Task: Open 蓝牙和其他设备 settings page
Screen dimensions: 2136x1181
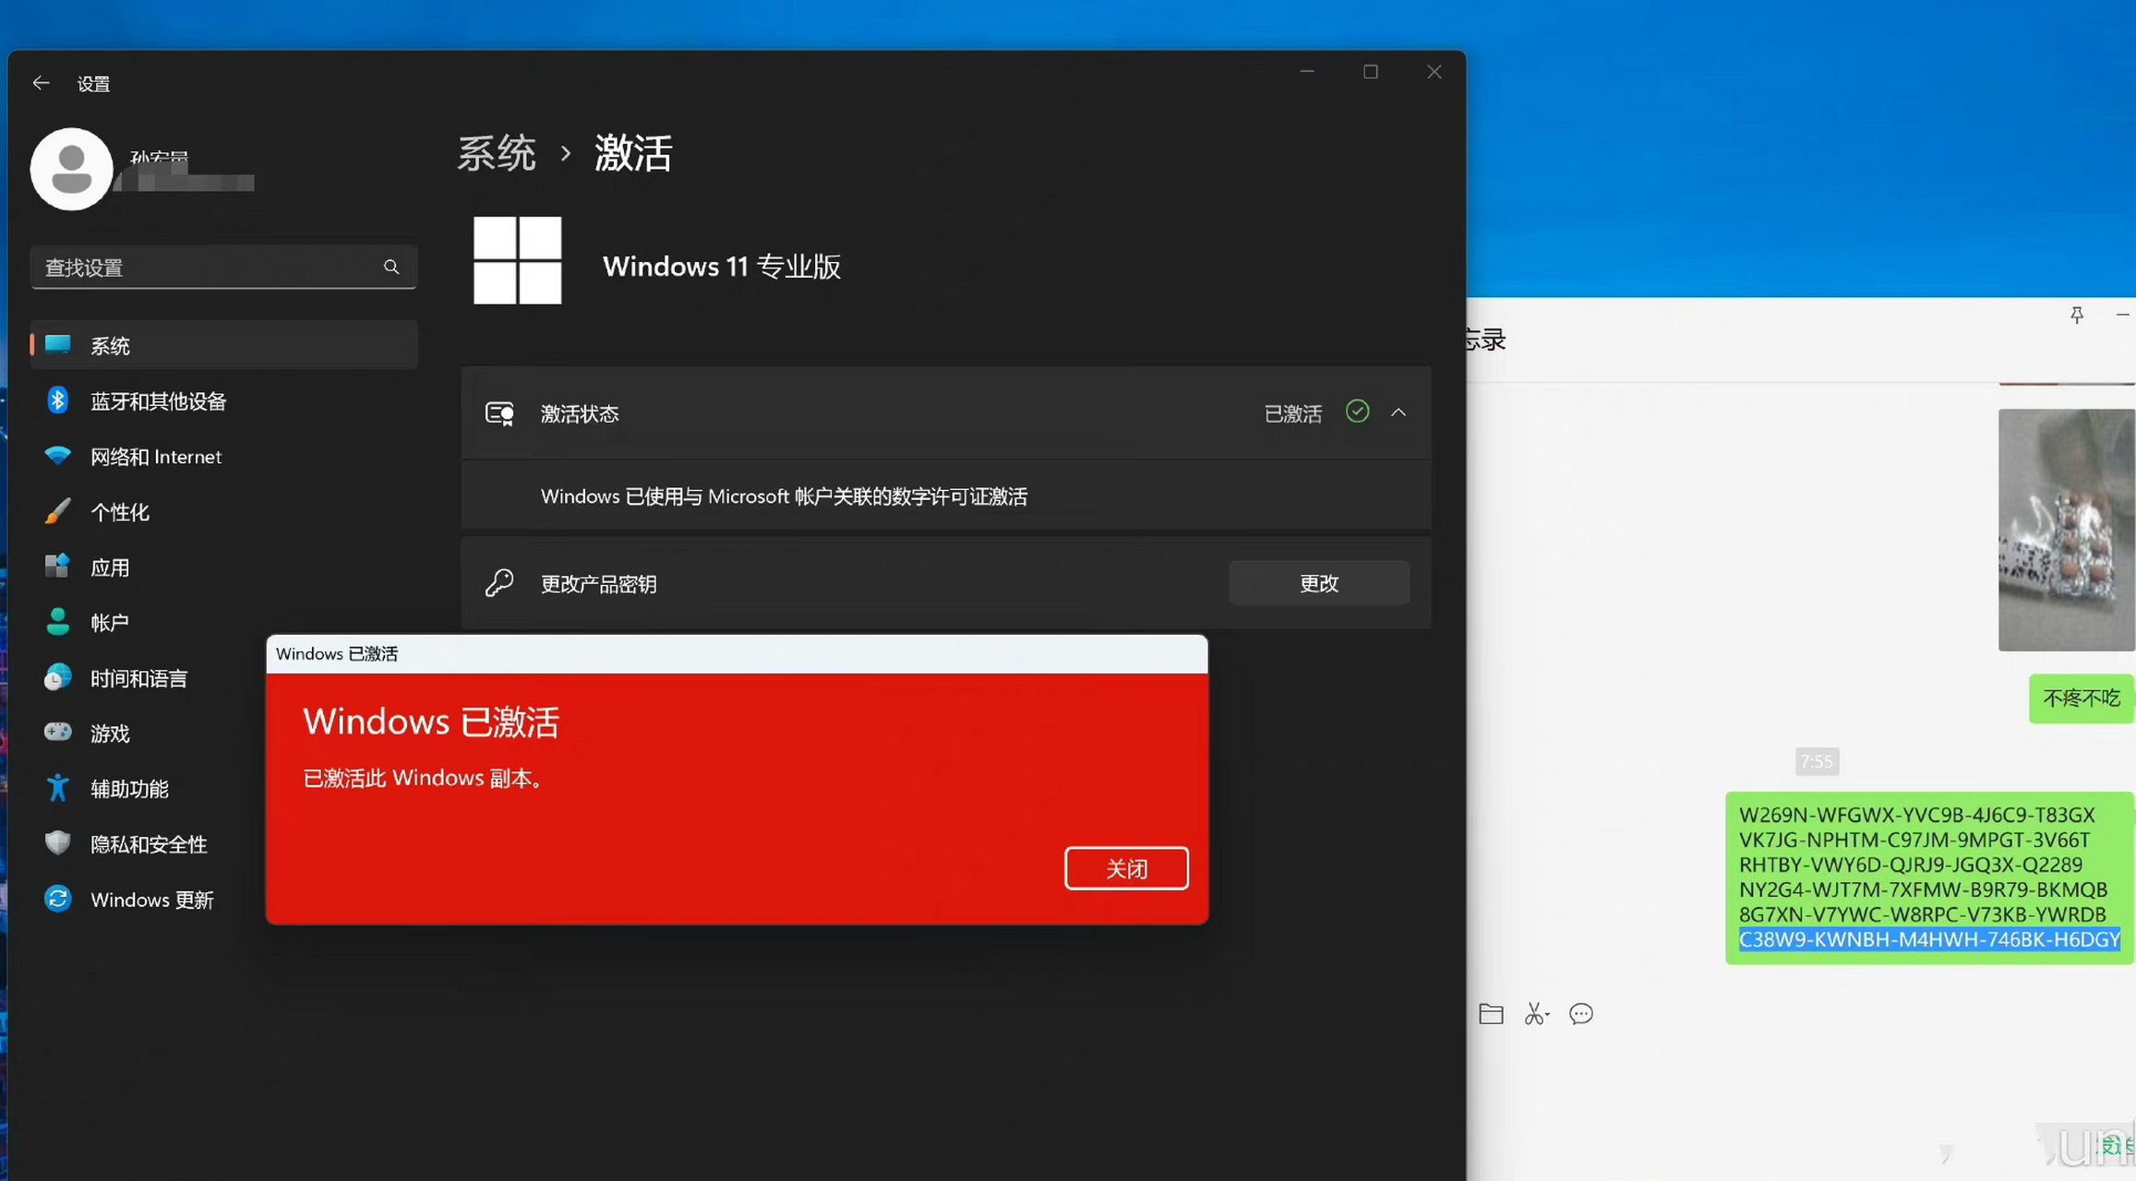Action: pyautogui.click(x=223, y=400)
